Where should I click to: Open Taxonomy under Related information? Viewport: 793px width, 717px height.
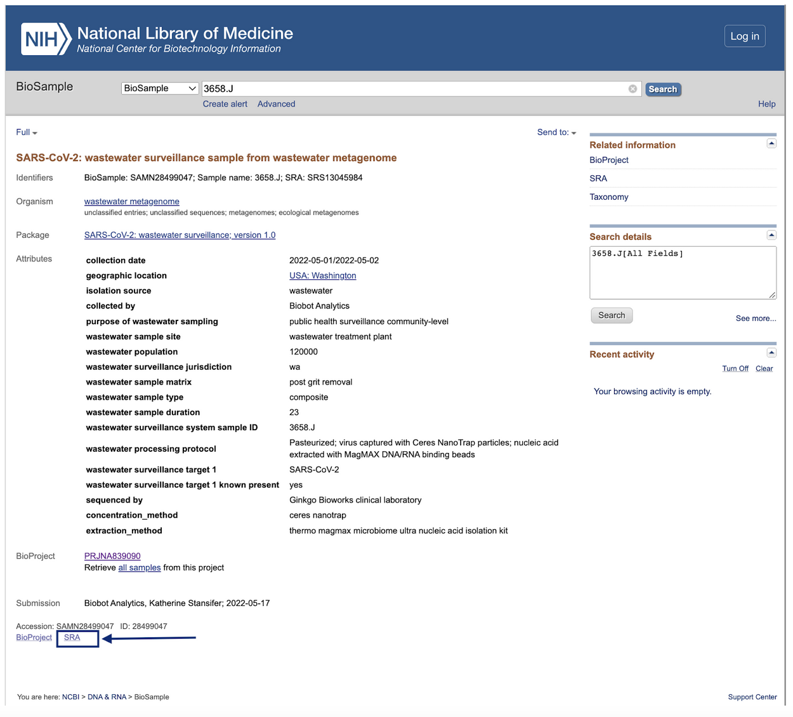[609, 197]
